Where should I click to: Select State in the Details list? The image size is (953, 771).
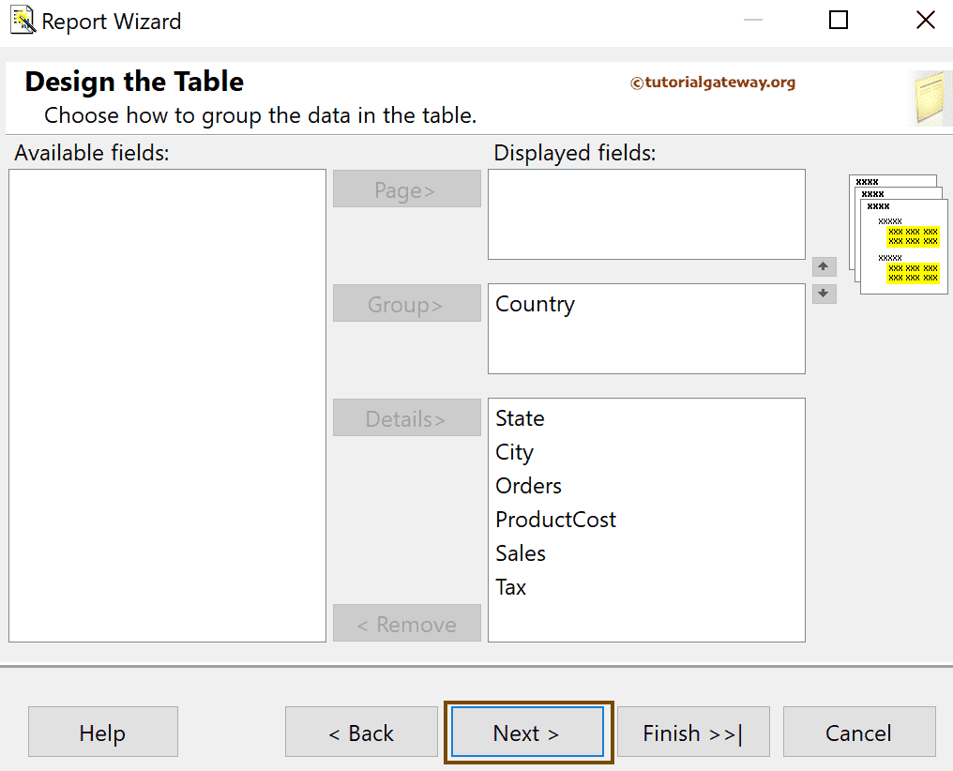(x=520, y=418)
